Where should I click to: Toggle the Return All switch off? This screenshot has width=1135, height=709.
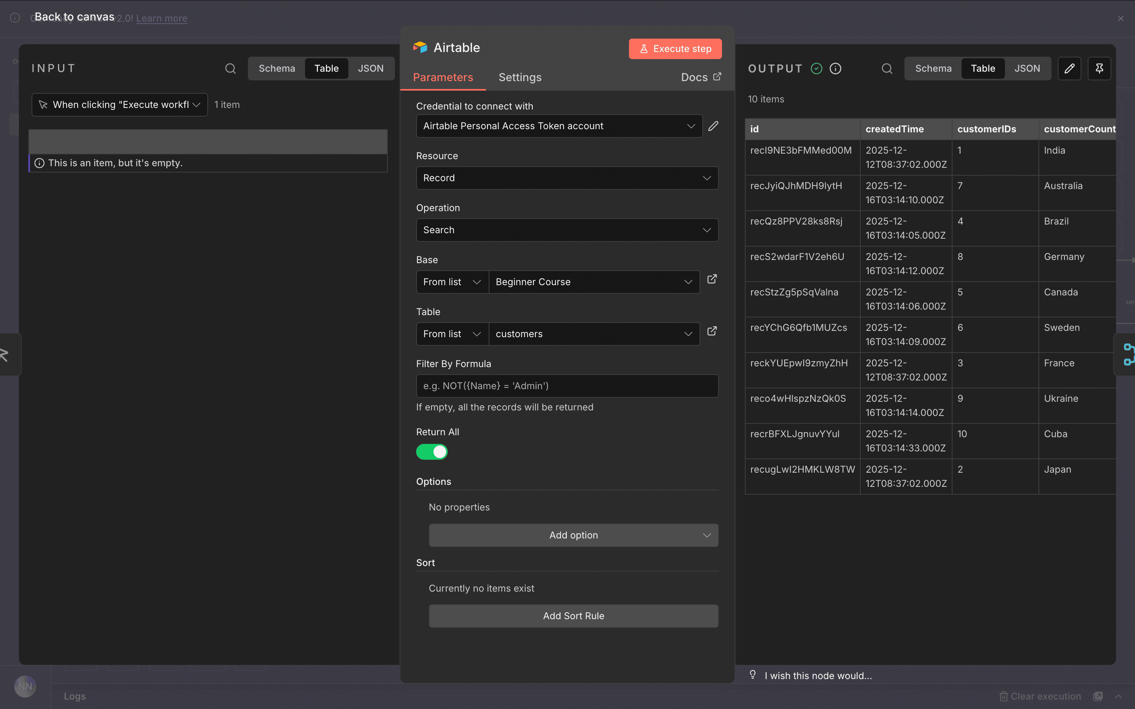click(x=432, y=452)
